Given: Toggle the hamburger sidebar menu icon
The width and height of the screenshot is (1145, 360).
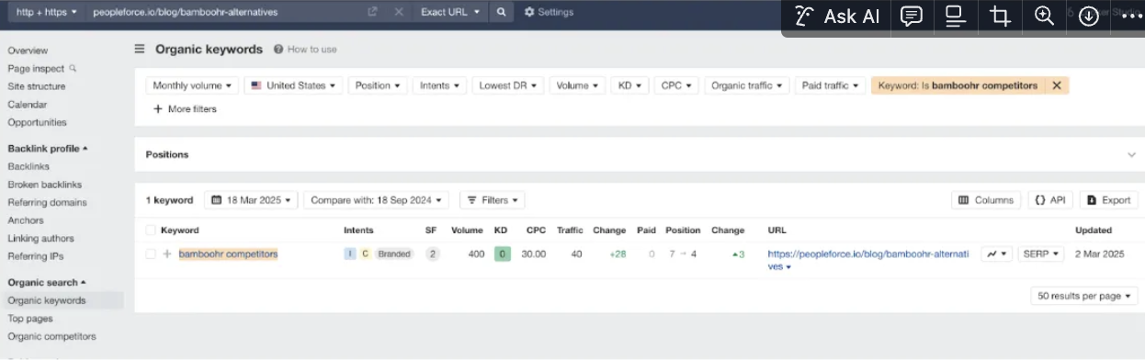Looking at the screenshot, I should [140, 50].
